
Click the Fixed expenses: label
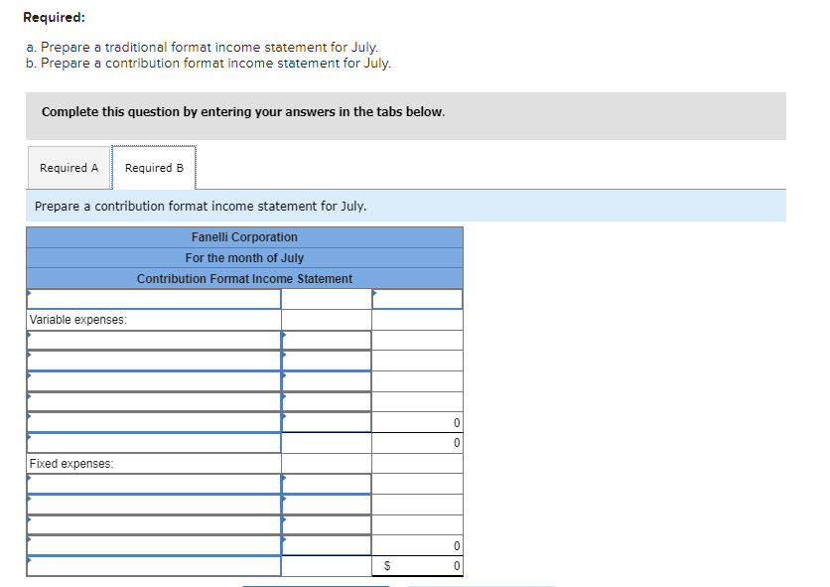click(x=71, y=464)
